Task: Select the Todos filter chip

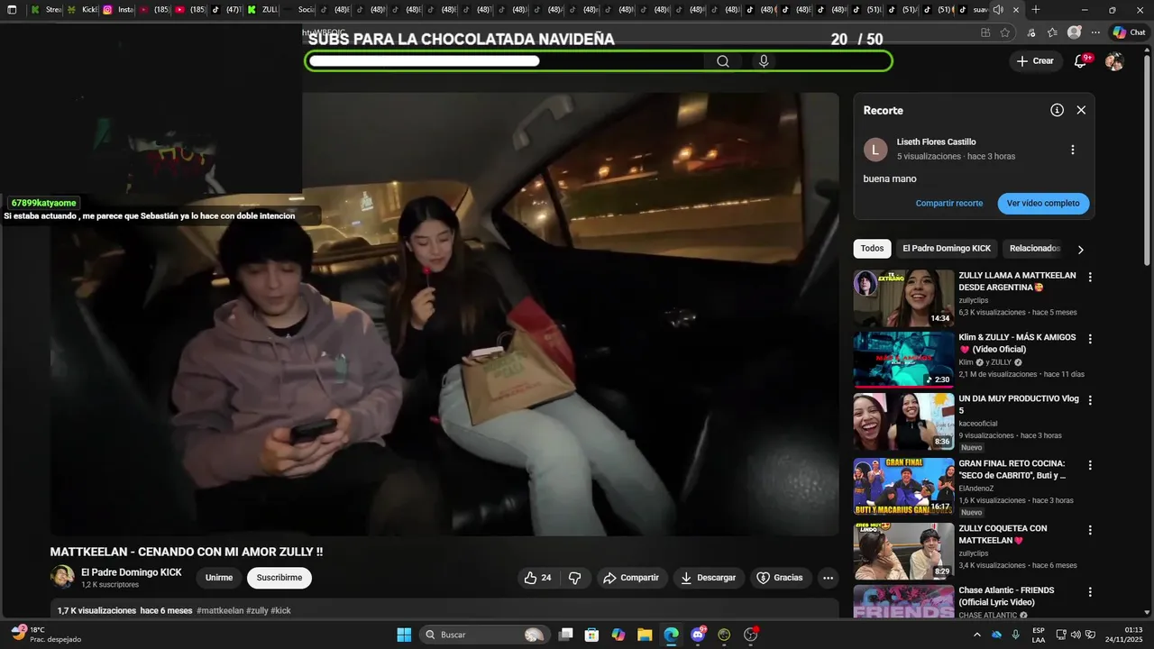Action: 872,249
